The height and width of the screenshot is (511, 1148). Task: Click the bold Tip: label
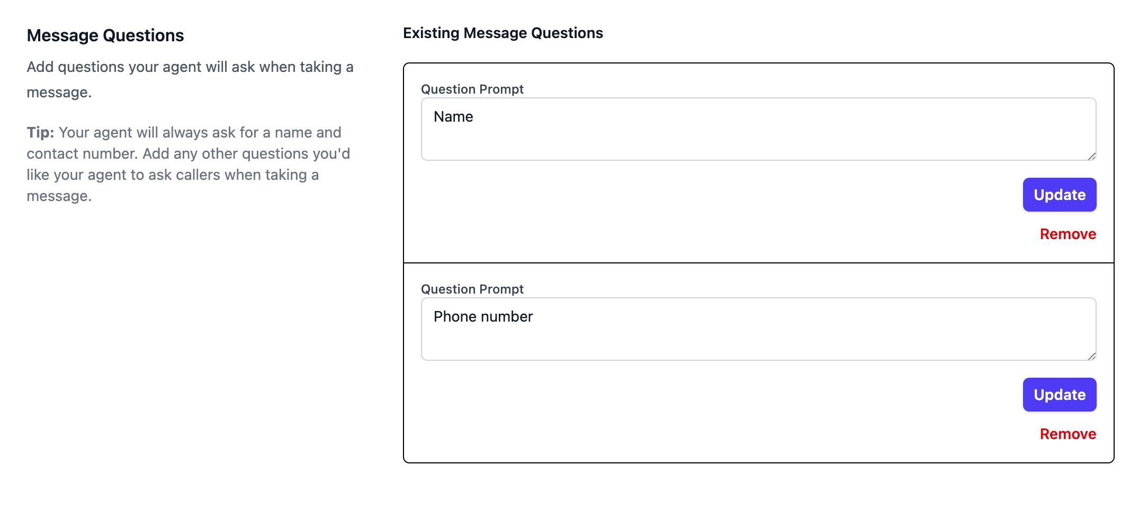[x=40, y=132]
